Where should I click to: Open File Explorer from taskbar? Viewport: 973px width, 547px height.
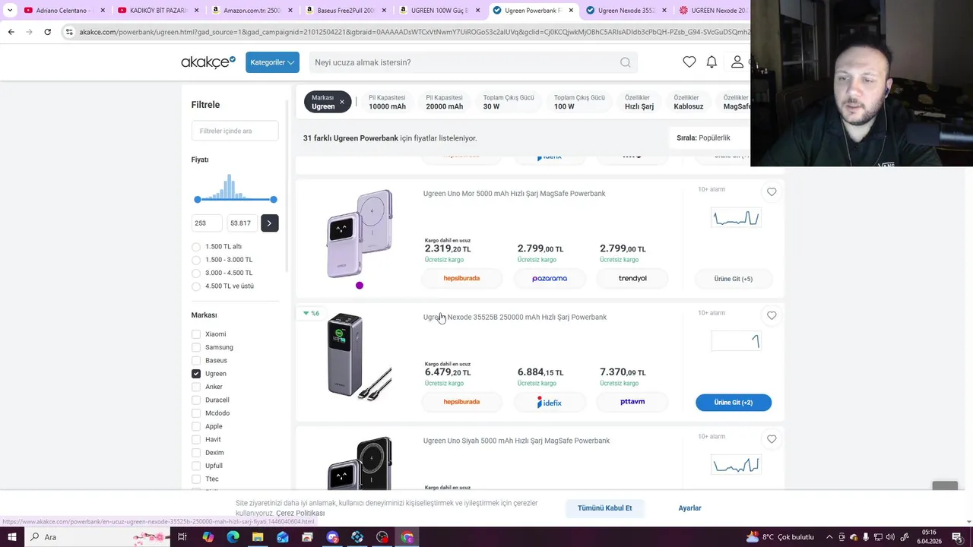tap(258, 537)
